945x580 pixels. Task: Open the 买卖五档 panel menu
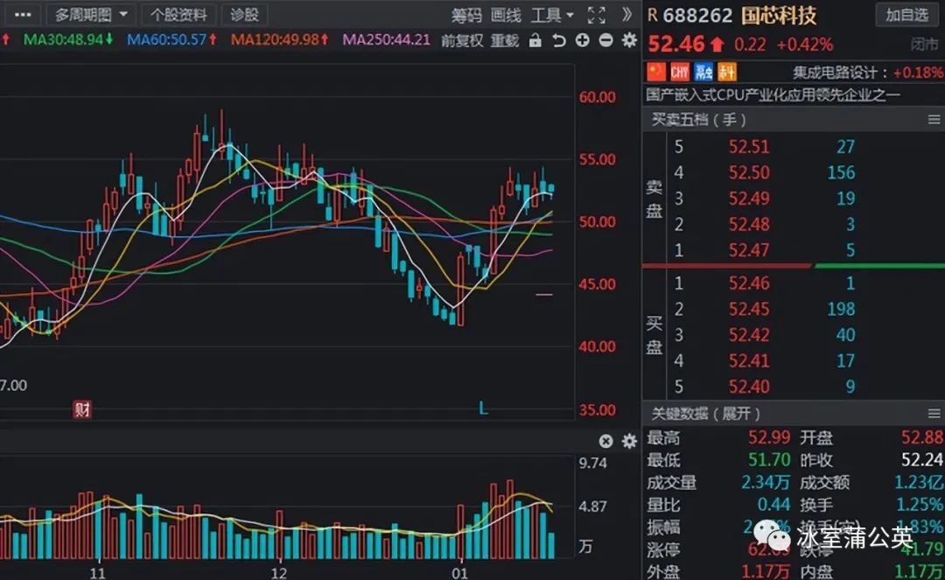coord(934,120)
